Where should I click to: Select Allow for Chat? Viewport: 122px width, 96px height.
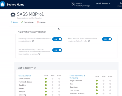[97, 84]
